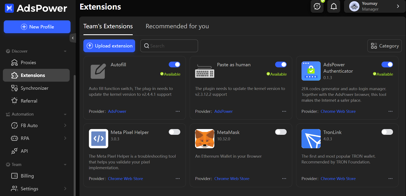The width and height of the screenshot is (406, 196).
Task: Click the FB Auto icon
Action: coord(14,125)
